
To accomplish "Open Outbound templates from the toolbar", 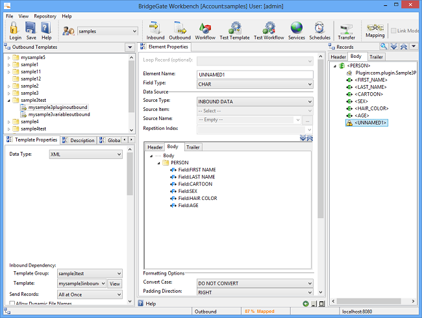I will [x=180, y=31].
